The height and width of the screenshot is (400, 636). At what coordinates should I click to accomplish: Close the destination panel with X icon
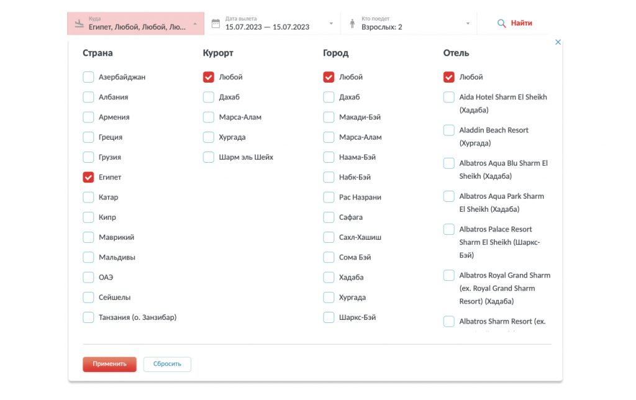(558, 42)
